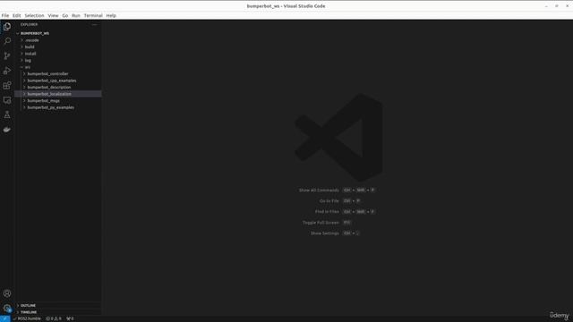Open the Explorer view icon

pyautogui.click(x=7, y=26)
